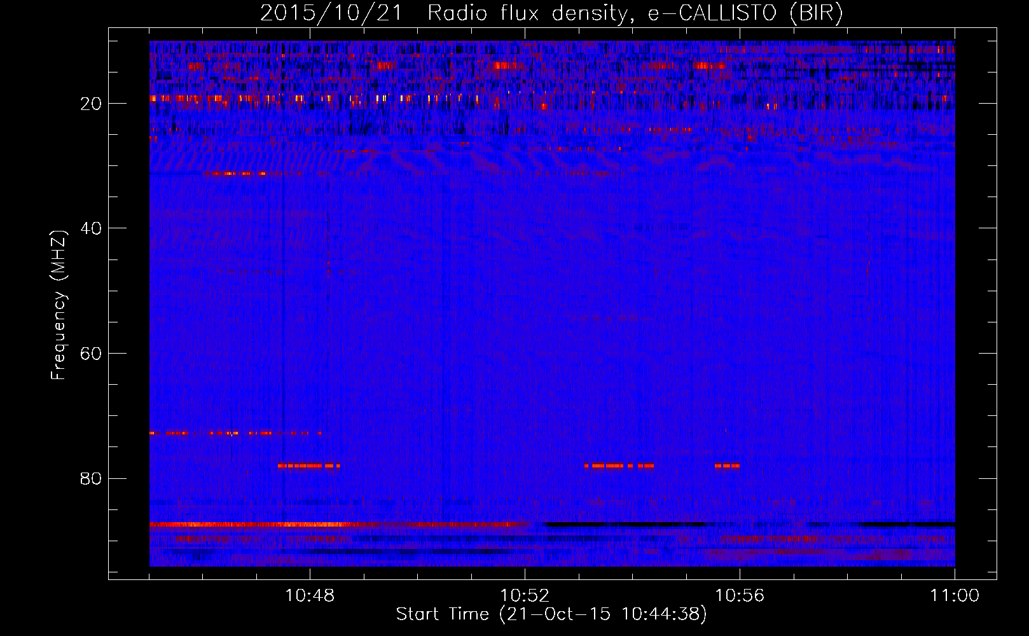1029x636 pixels.
Task: Click the 20 frequency tick label
Action: click(x=92, y=104)
